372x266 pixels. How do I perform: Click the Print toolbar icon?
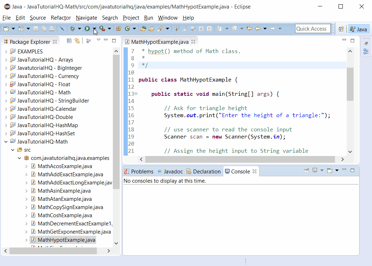52,29
